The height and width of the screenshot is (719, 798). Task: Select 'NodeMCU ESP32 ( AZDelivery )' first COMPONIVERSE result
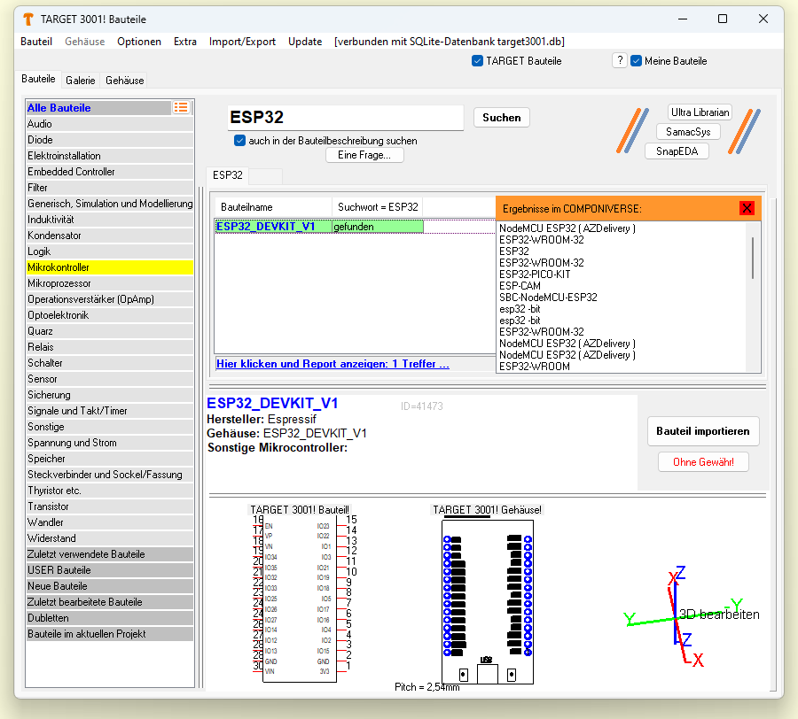[x=567, y=228]
